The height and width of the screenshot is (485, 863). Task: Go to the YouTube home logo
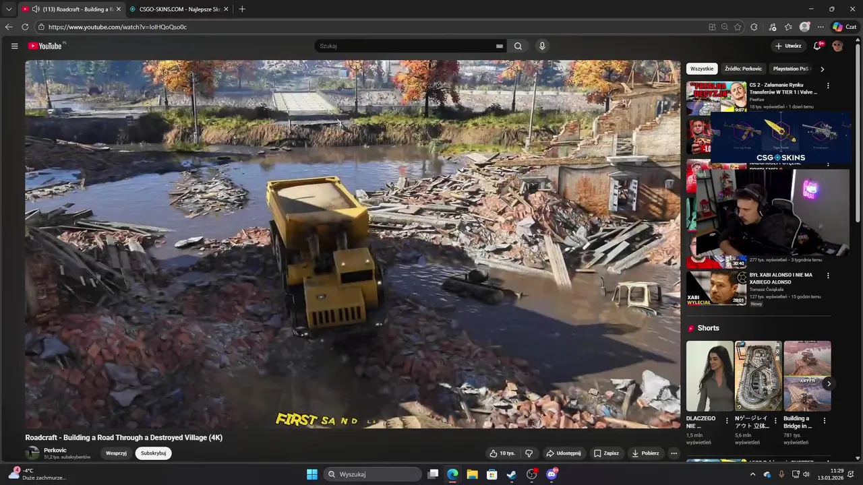[x=46, y=46]
